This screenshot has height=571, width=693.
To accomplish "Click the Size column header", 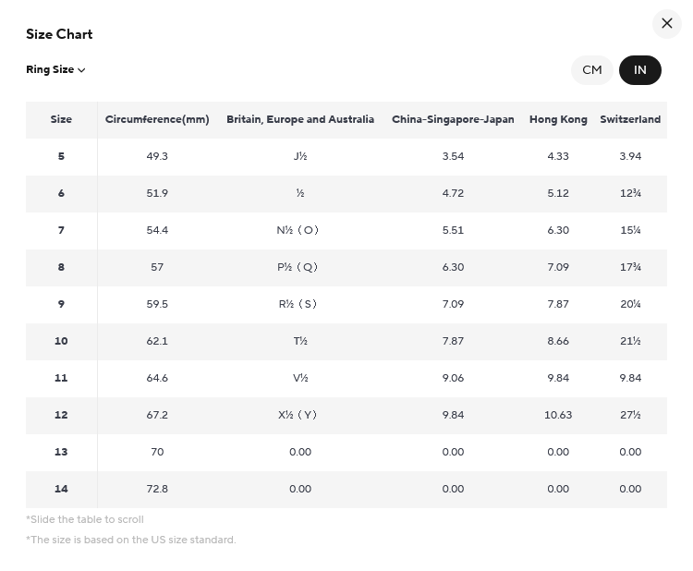I will coord(61,119).
